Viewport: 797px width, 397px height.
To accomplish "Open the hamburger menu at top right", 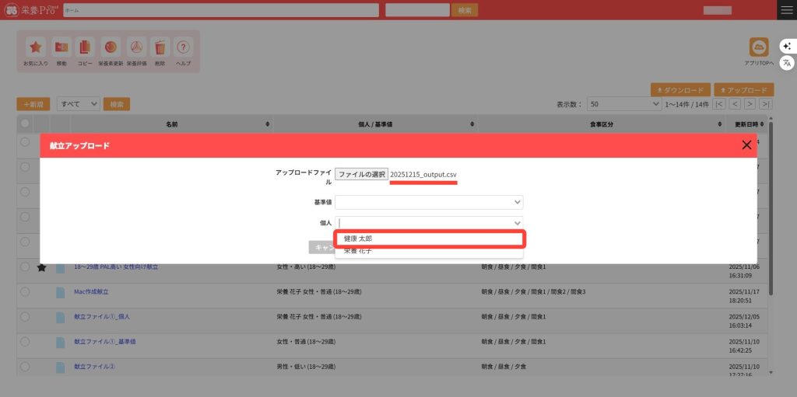I will (786, 10).
